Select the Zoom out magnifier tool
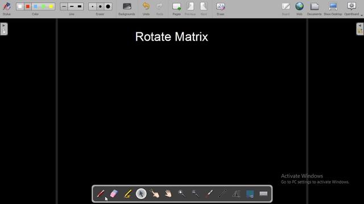 click(195, 194)
